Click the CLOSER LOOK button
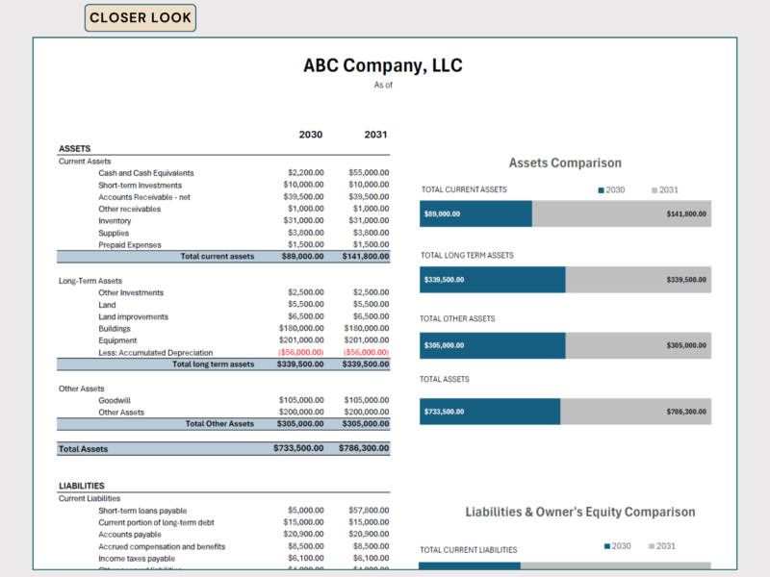 point(140,17)
